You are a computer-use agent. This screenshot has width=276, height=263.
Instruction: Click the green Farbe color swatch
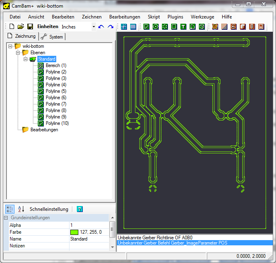tap(74, 232)
